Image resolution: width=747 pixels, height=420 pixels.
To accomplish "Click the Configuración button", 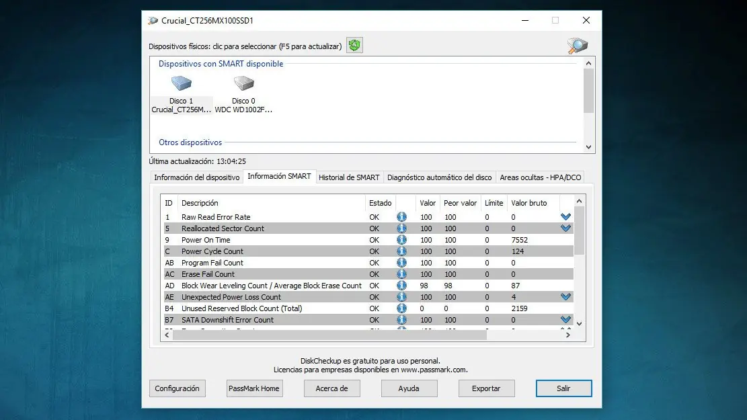I will 177,388.
